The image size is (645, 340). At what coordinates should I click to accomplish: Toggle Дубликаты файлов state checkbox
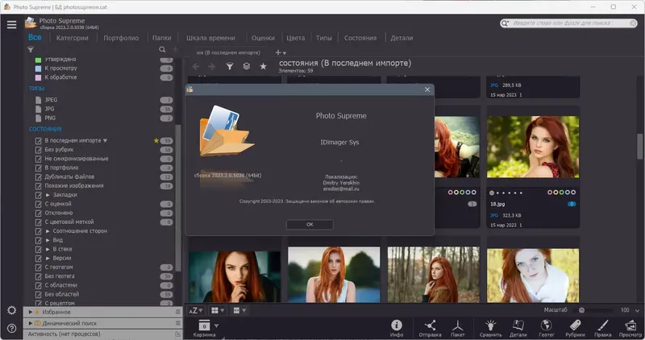point(38,176)
